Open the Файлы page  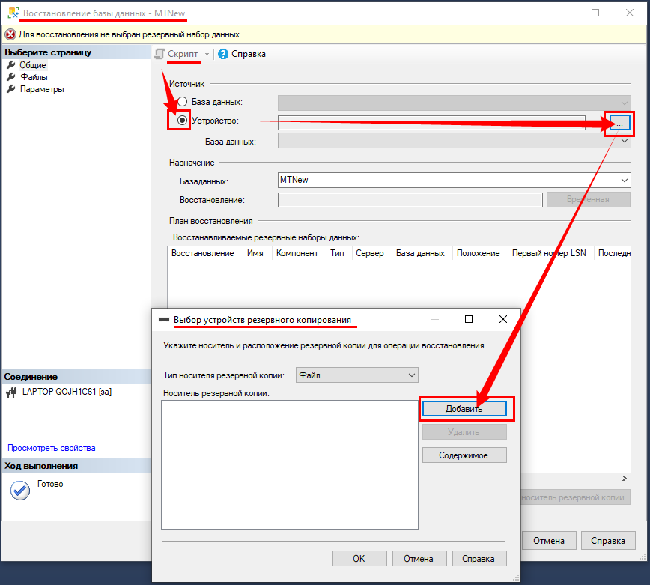pyautogui.click(x=34, y=77)
